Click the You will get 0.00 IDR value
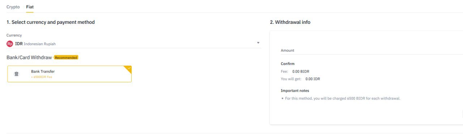463x134 pixels. tap(313, 79)
